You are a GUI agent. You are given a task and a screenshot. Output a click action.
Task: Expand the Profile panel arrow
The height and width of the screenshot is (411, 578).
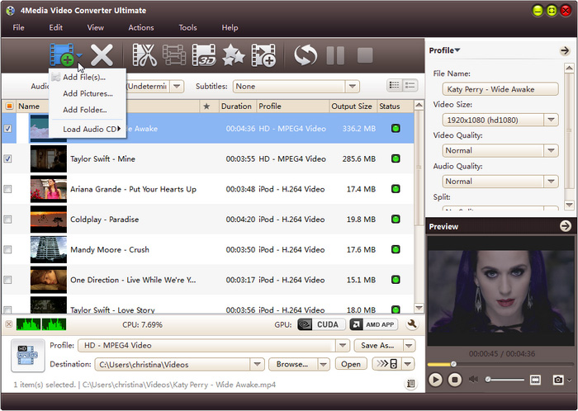click(x=565, y=50)
